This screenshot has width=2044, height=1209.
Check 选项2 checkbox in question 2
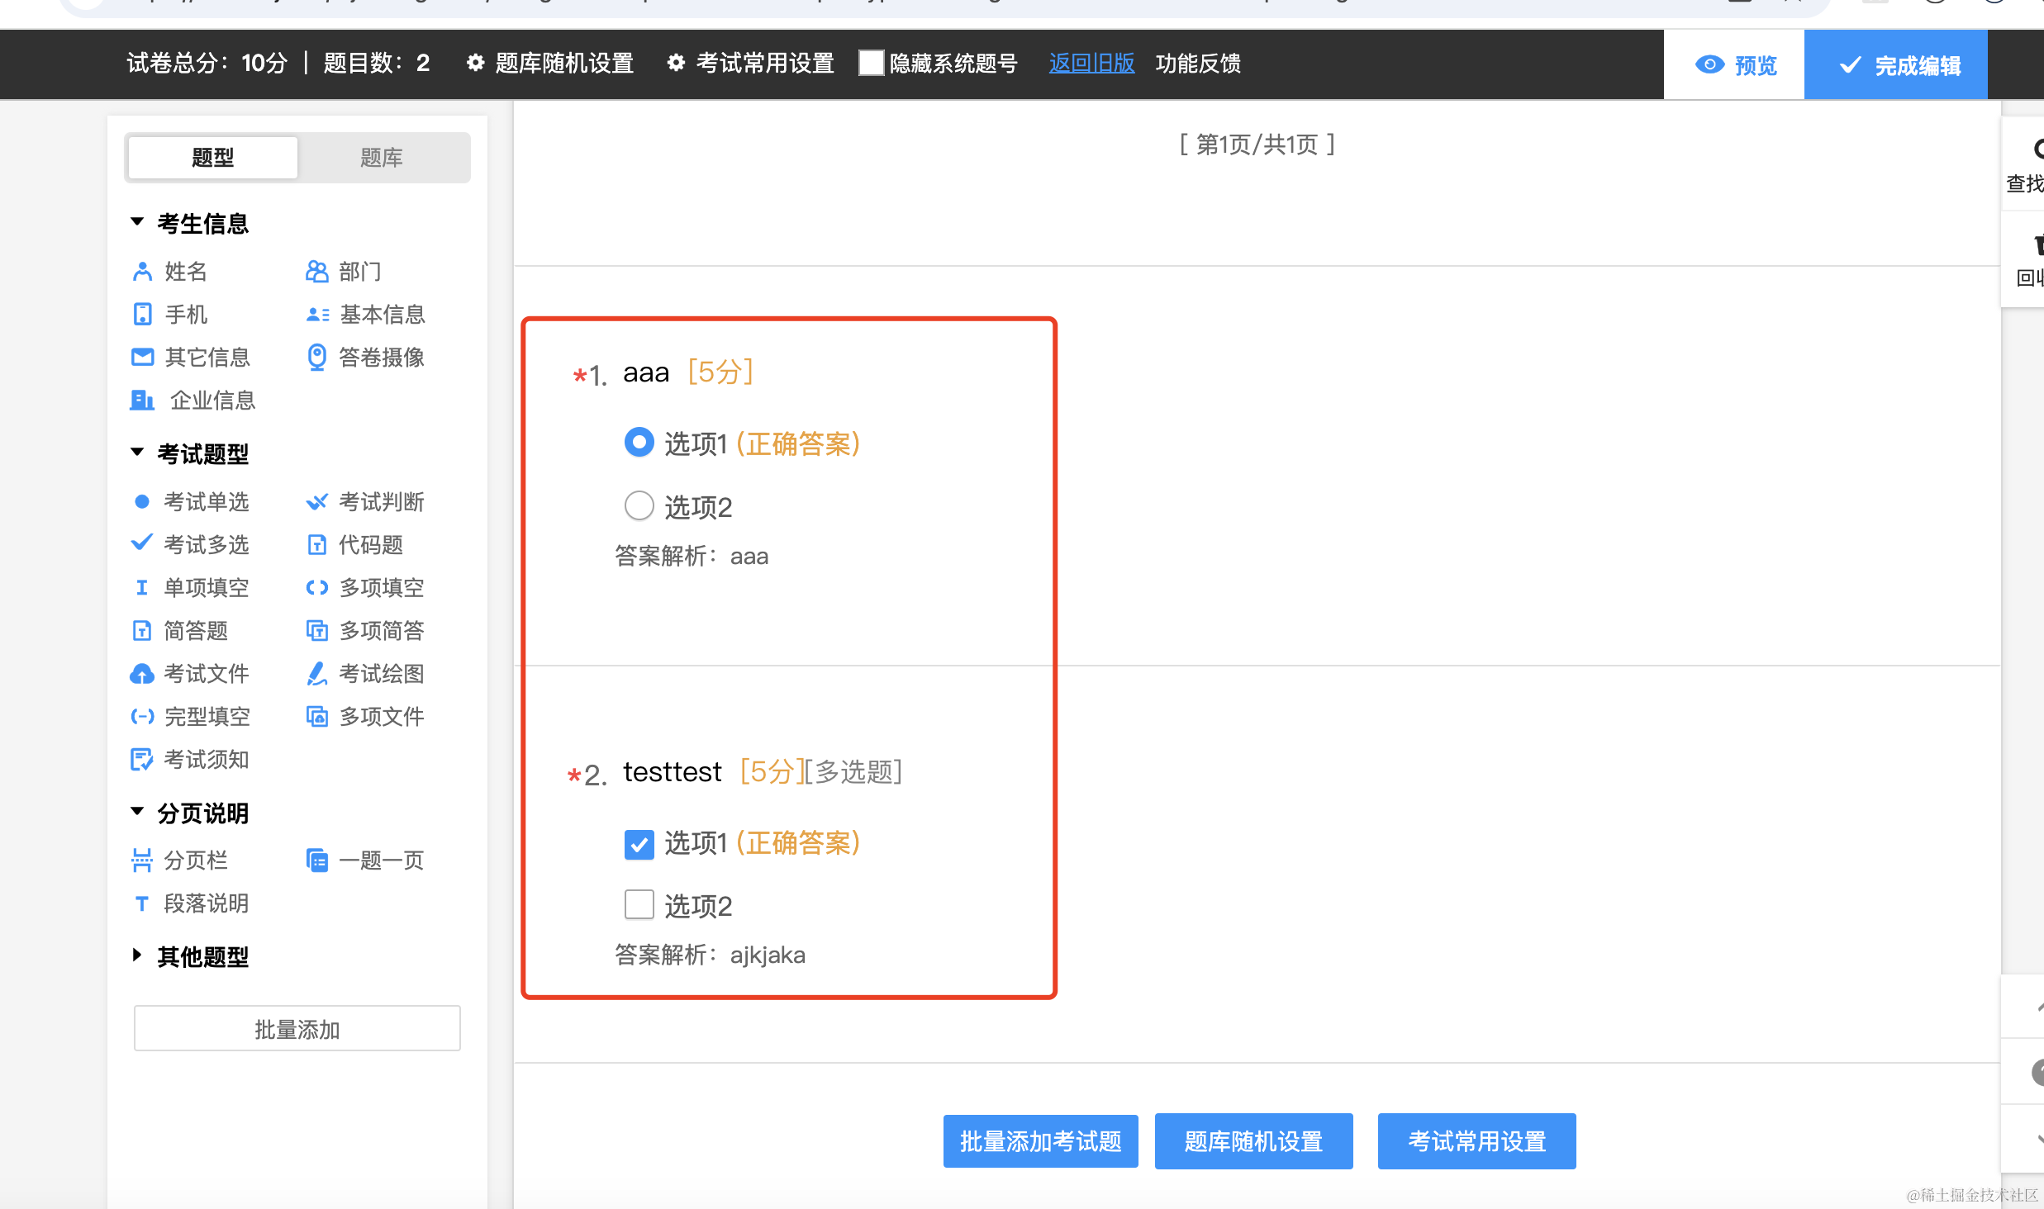pyautogui.click(x=639, y=904)
